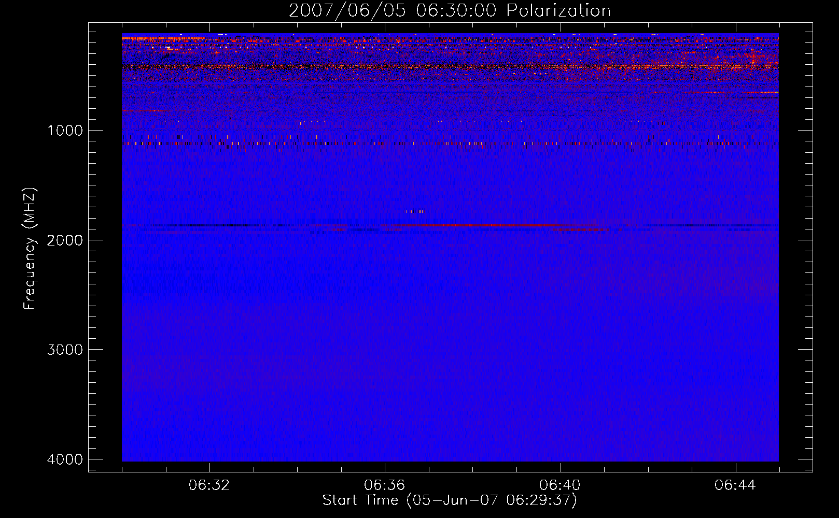The height and width of the screenshot is (518, 839).
Task: Click the 06:44 time tick label
Action: pyautogui.click(x=735, y=485)
